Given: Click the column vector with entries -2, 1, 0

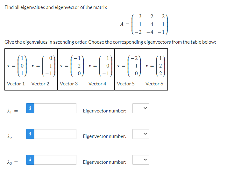Looking at the screenshot, I should [134, 66].
